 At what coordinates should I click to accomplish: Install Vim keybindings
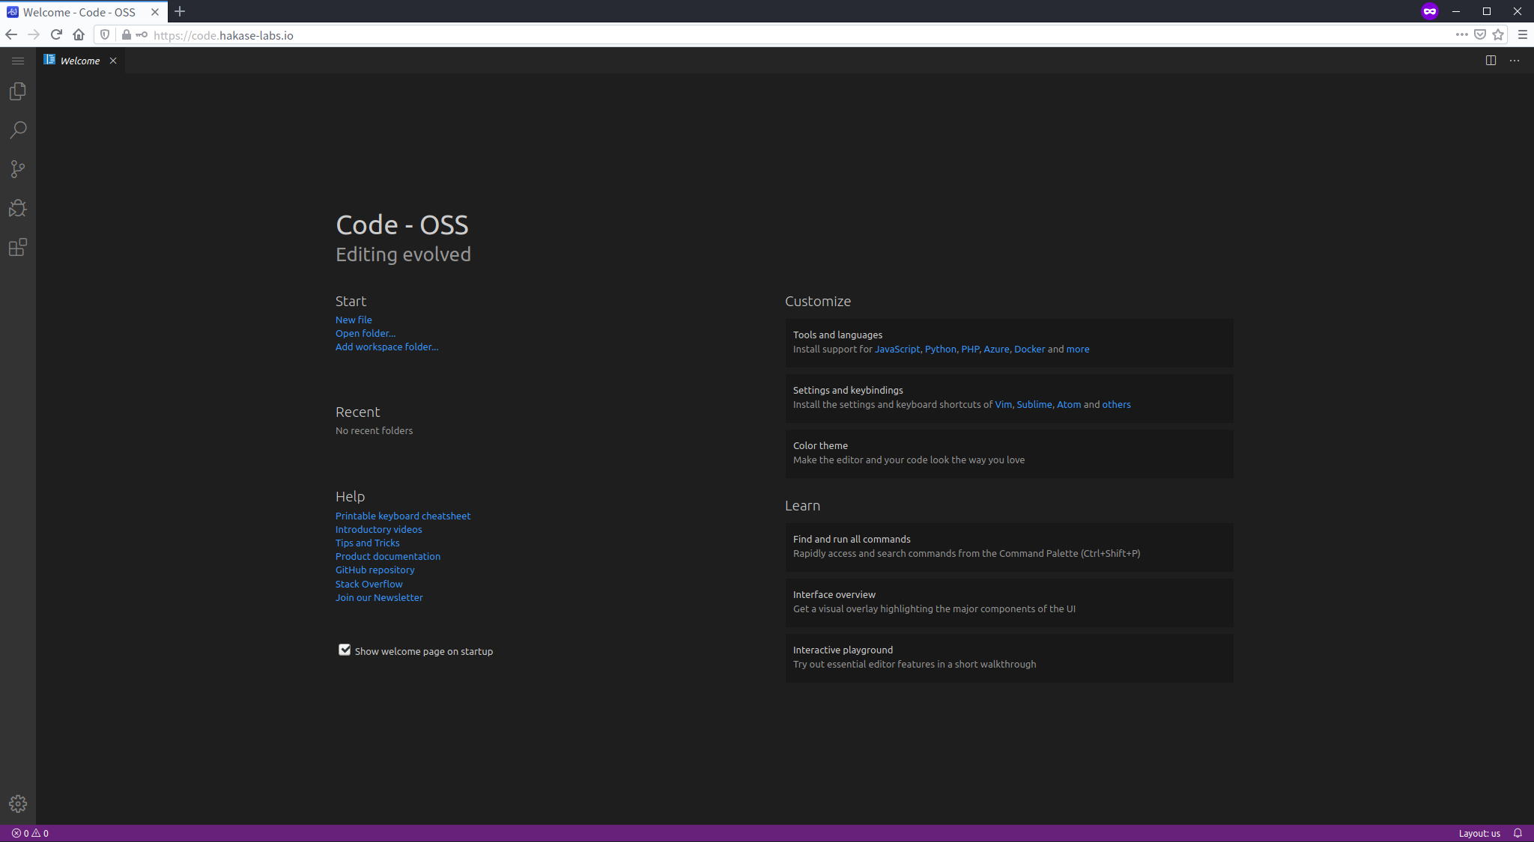1003,404
